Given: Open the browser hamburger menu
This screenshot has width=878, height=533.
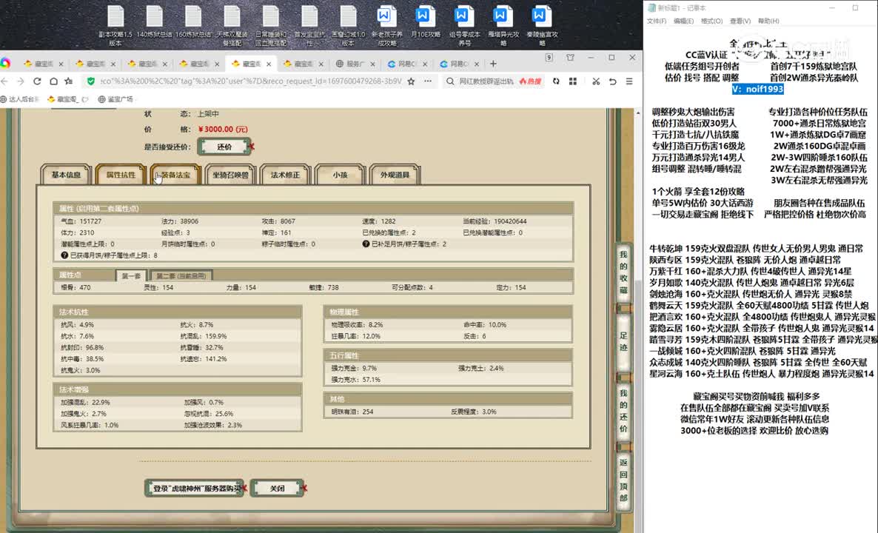Looking at the screenshot, I should point(629,81).
